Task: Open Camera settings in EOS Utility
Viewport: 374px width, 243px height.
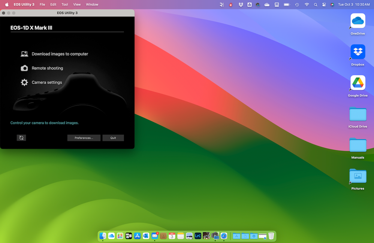Action: (47, 82)
